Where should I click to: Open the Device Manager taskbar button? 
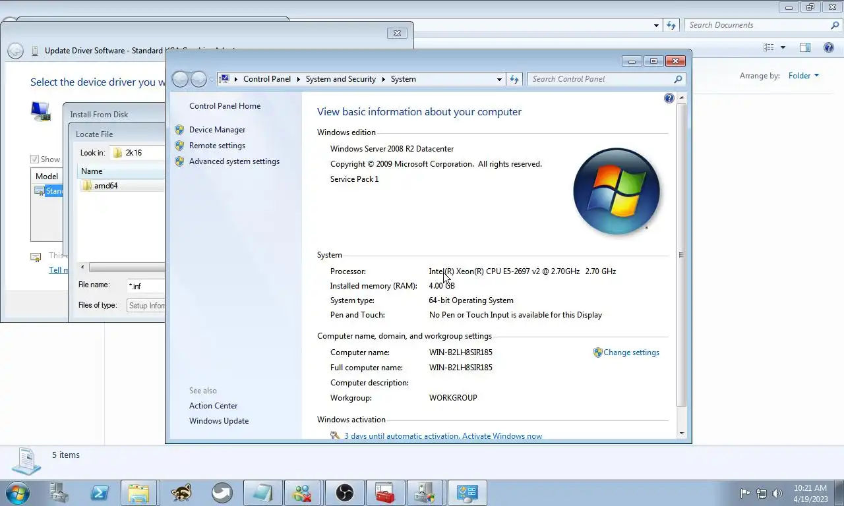coord(425,492)
